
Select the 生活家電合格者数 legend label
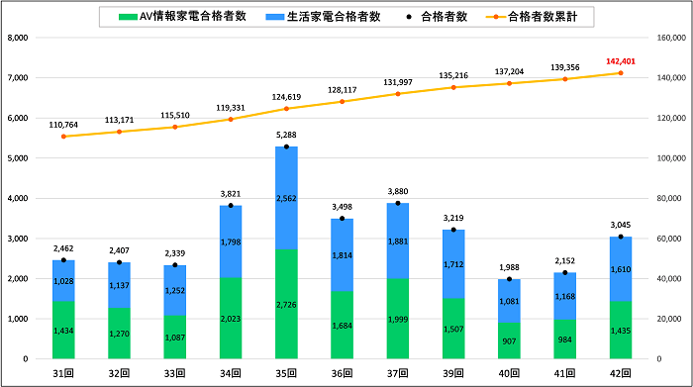pos(334,17)
